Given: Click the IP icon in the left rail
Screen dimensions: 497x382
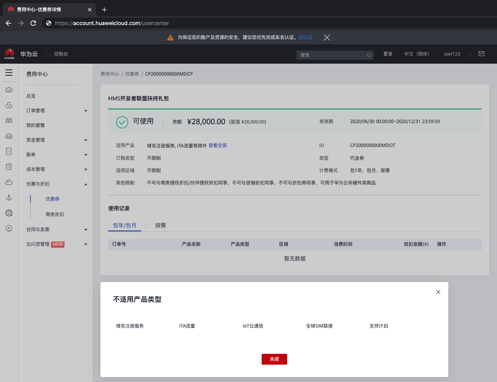Looking at the screenshot, I should click(9, 228).
